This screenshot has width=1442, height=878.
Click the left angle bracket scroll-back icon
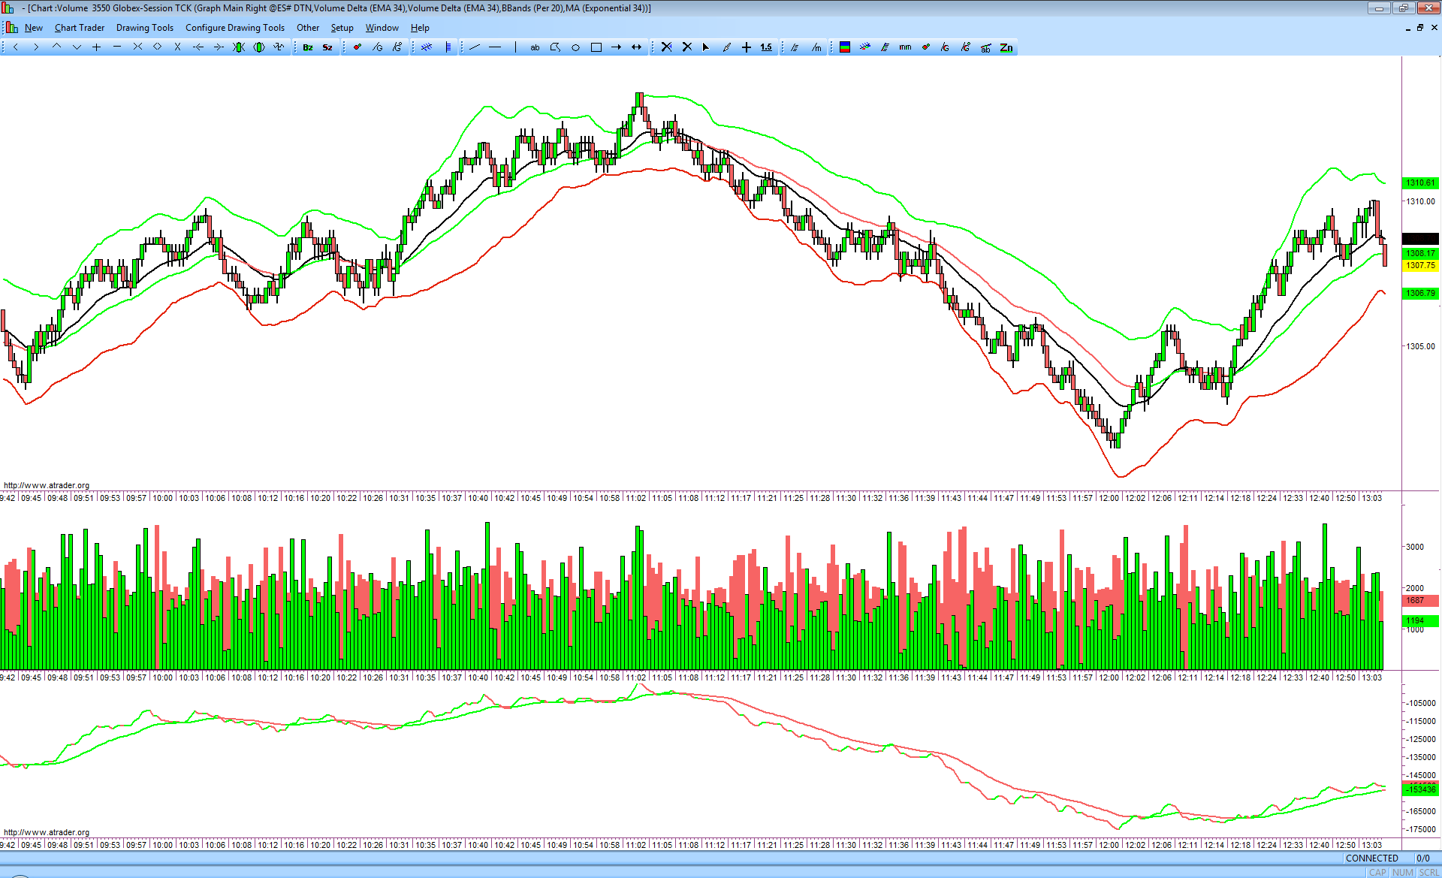click(x=16, y=47)
